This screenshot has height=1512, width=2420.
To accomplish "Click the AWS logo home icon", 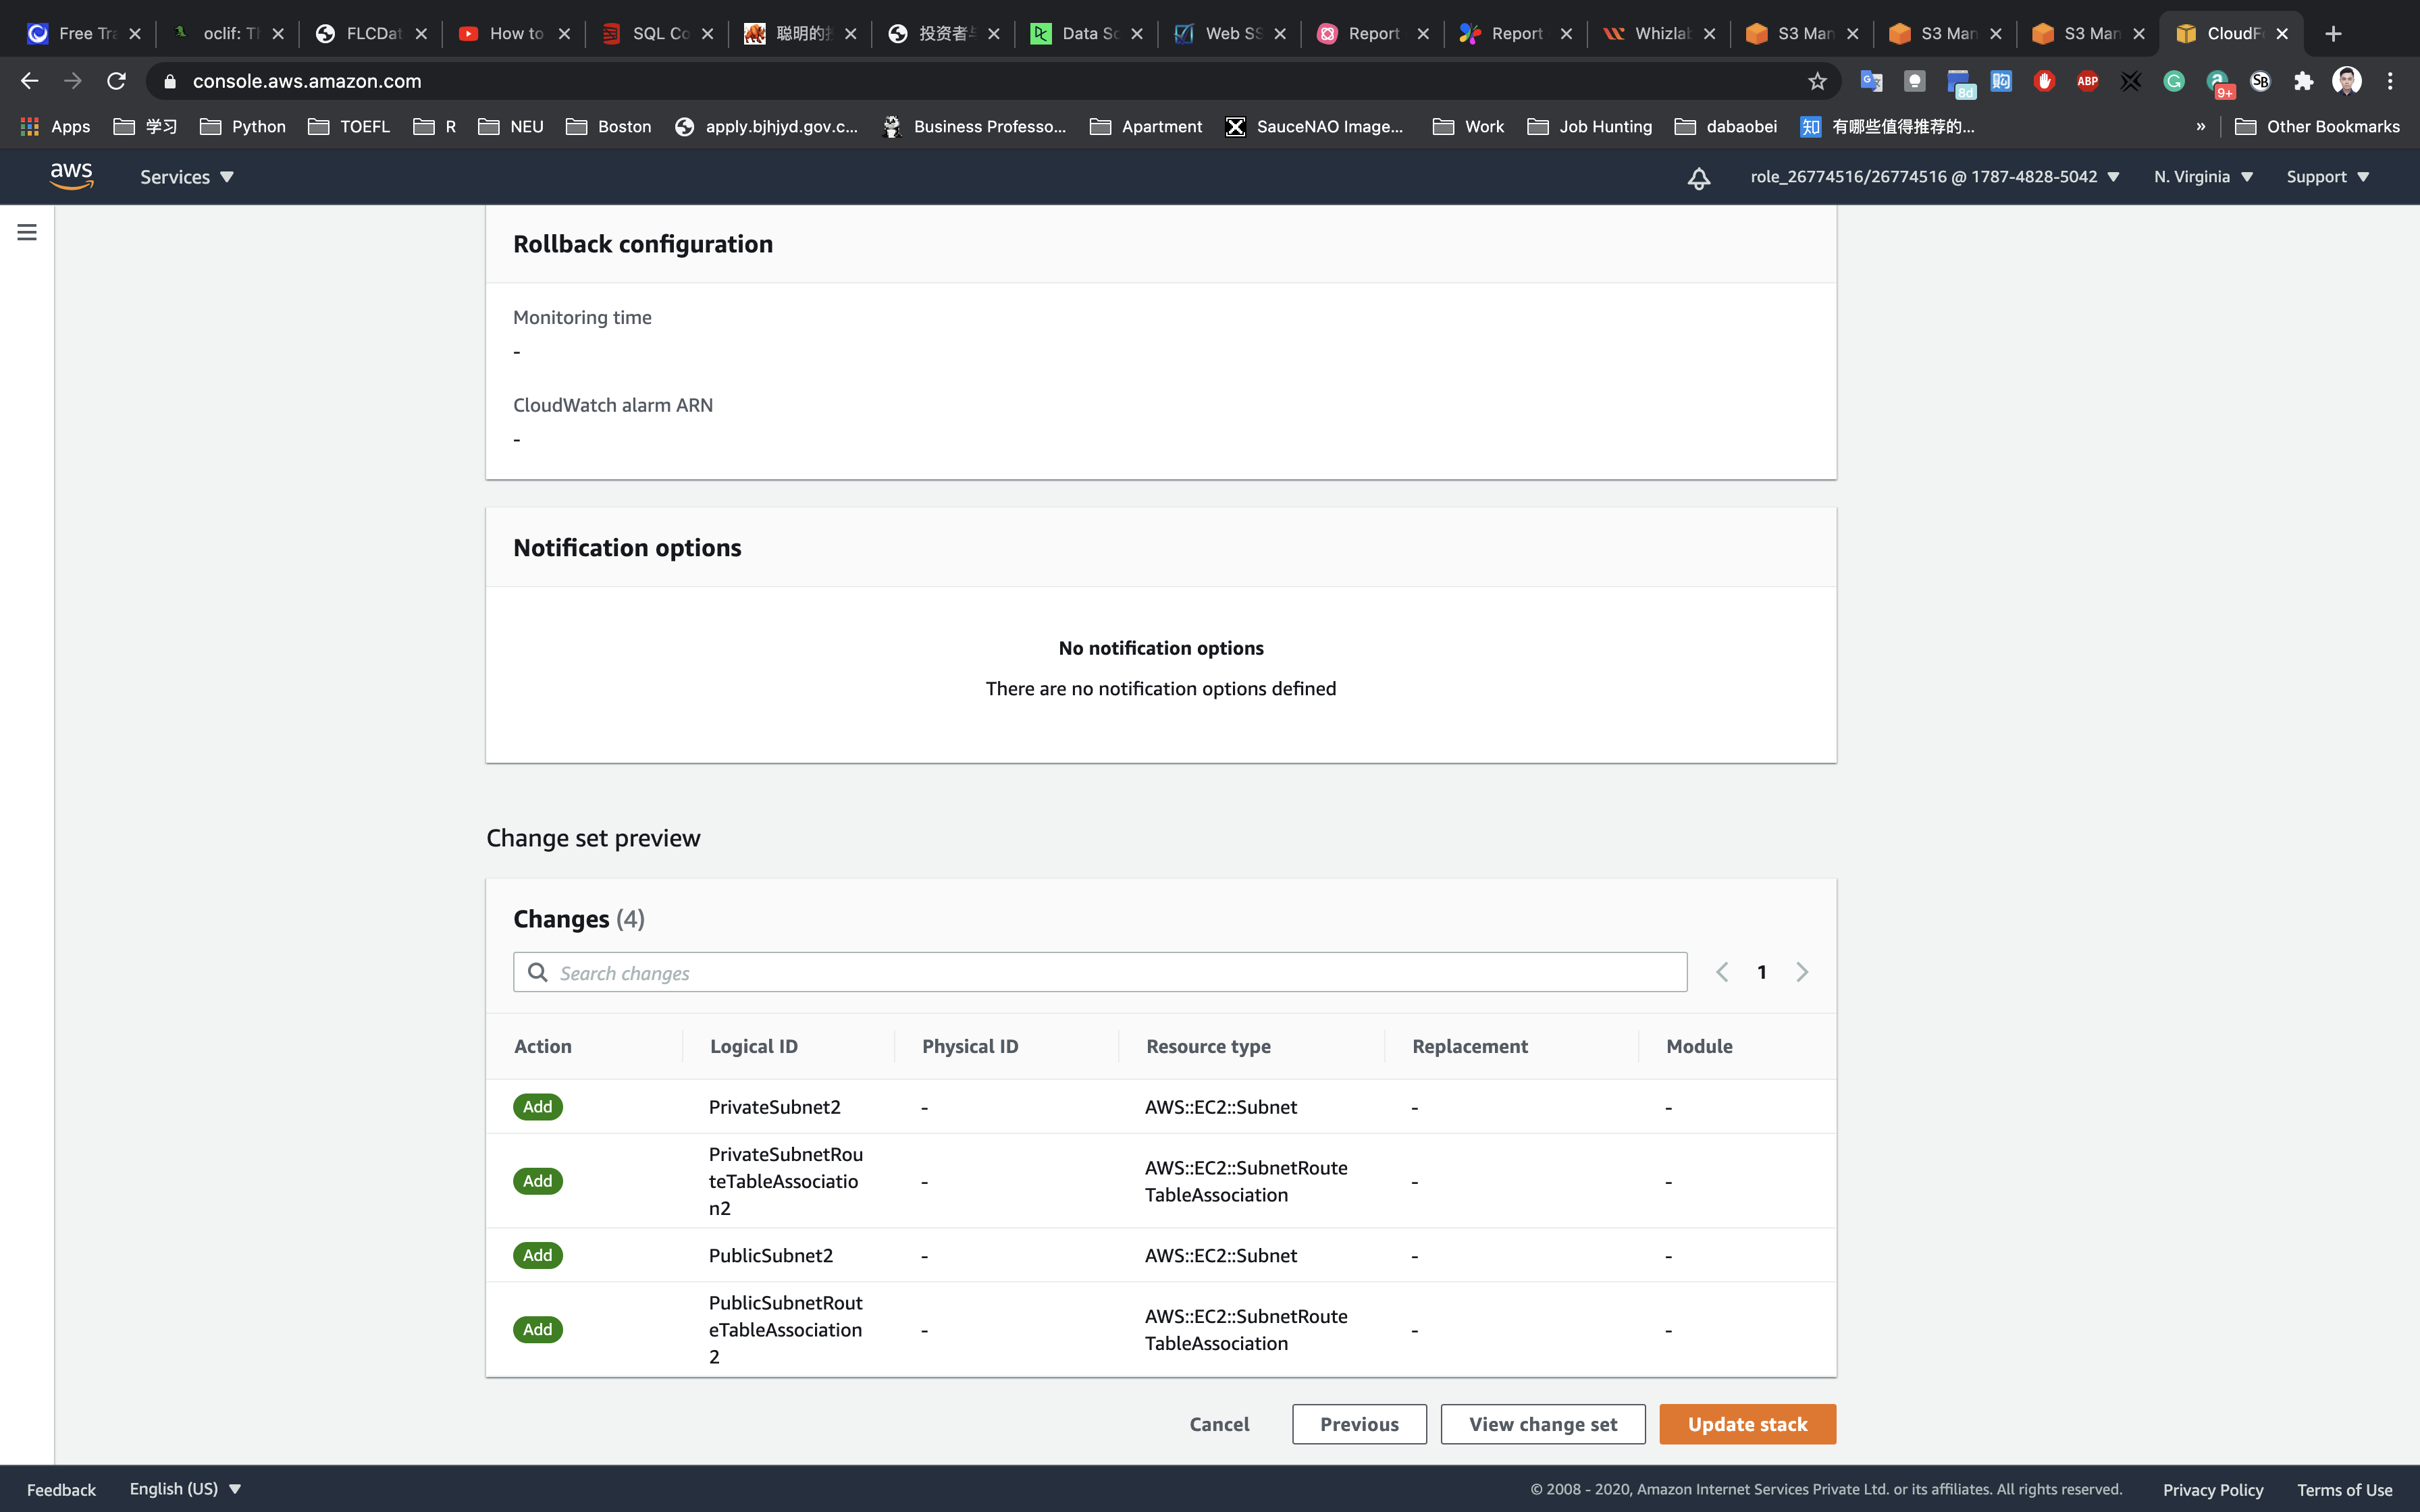I will click(71, 176).
